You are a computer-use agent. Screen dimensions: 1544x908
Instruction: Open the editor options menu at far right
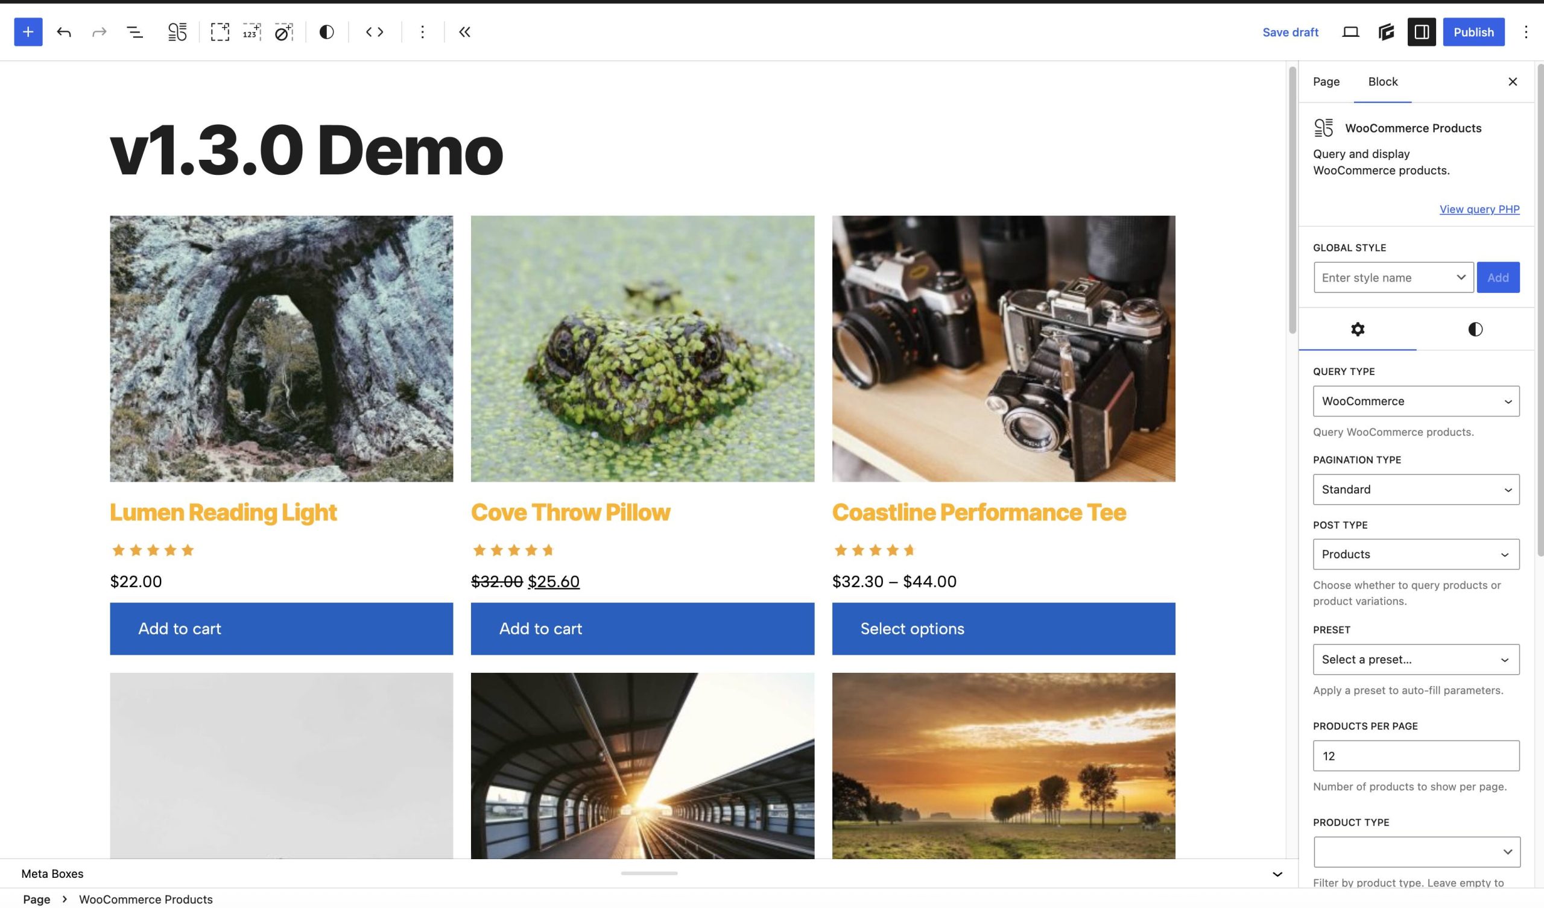(1526, 32)
